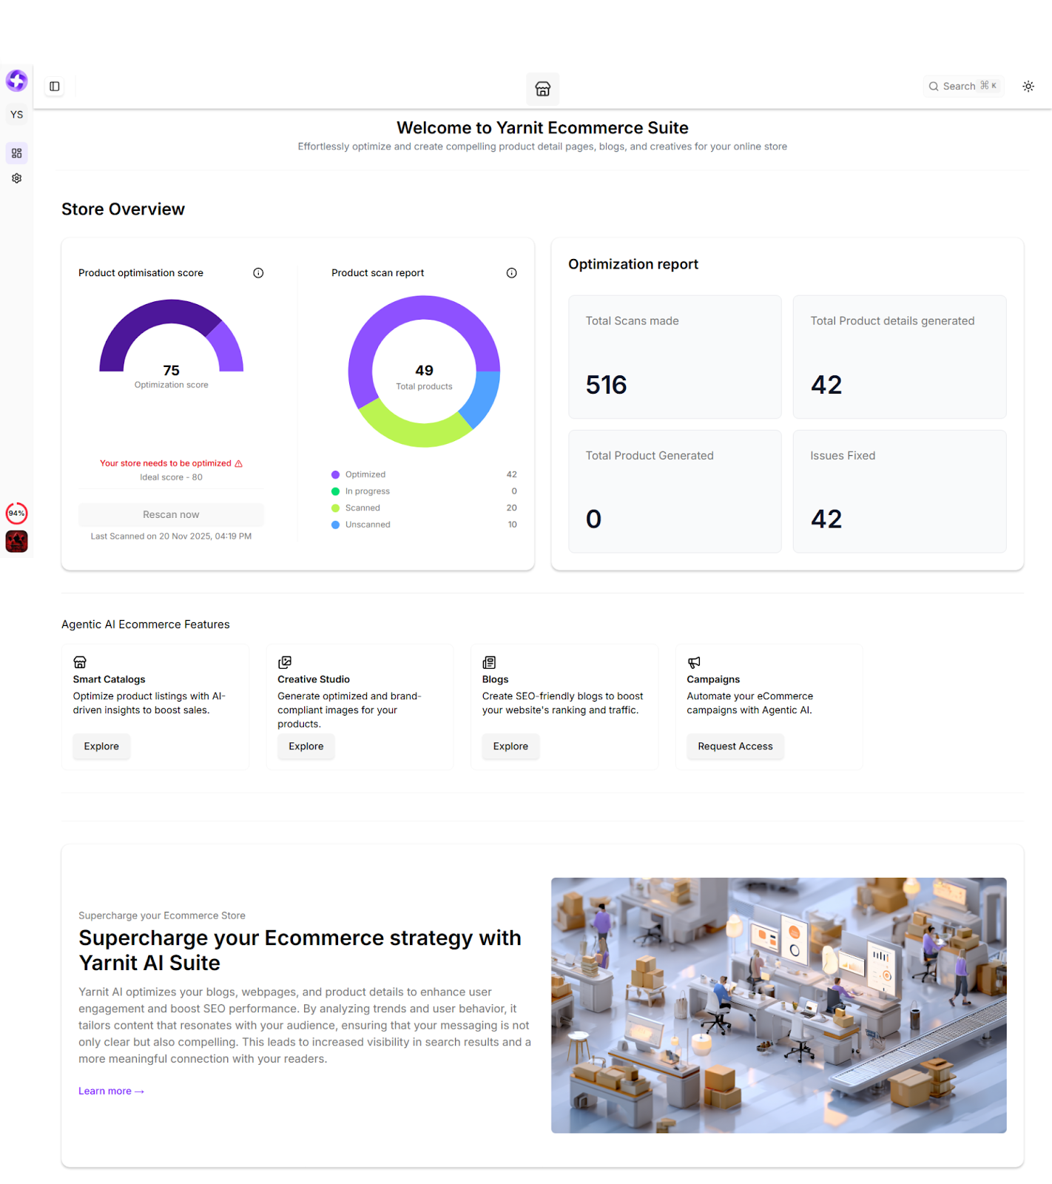Click the red profile avatar in the sidebar
The width and height of the screenshot is (1052, 1184).
16,542
